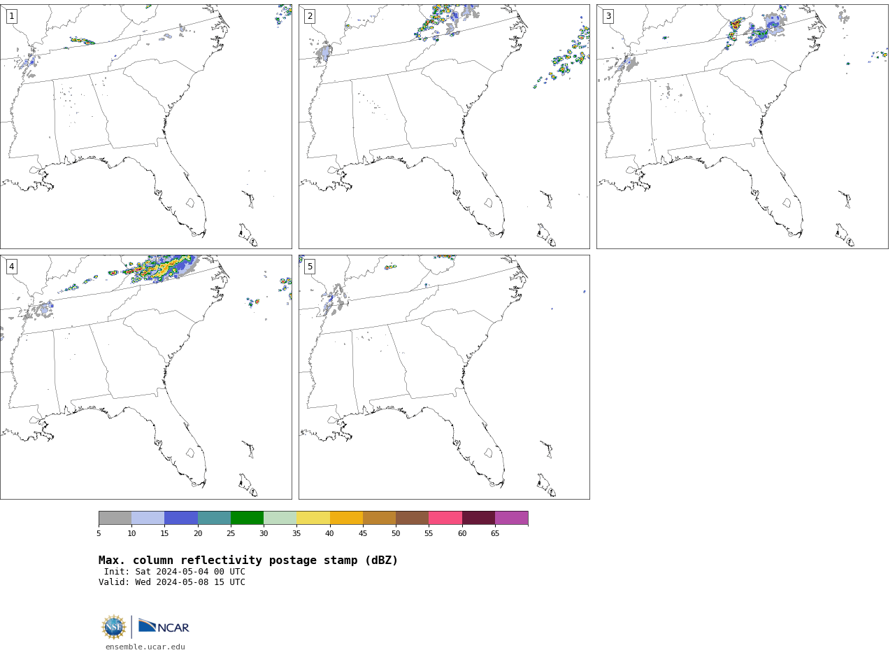Click the colorbar tick label 5
Image resolution: width=895 pixels, height=655 pixels.
[99, 534]
